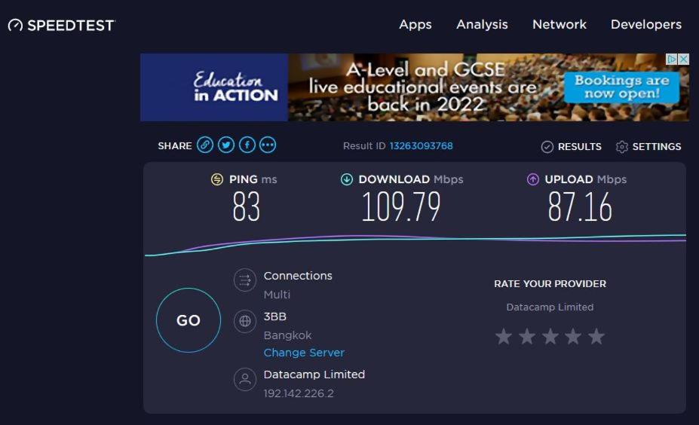This screenshot has width=699, height=425.
Task: Copy result link via share link icon
Action: pos(205,145)
